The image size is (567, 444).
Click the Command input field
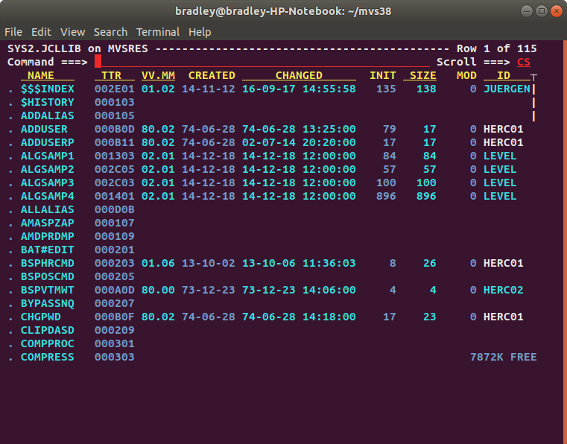tap(262, 62)
